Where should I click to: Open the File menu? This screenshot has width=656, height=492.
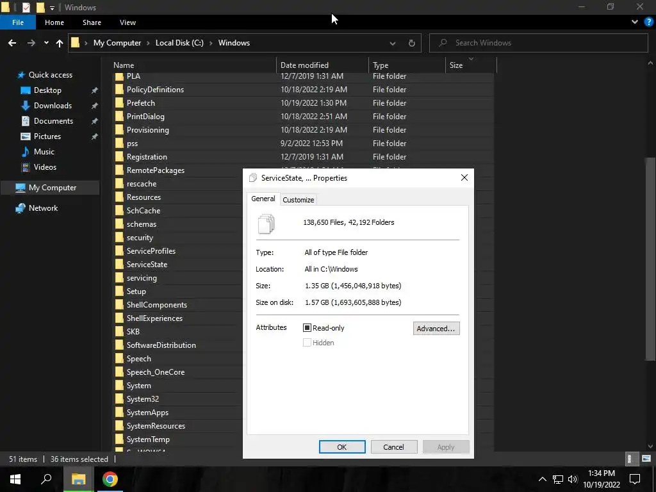pos(18,22)
